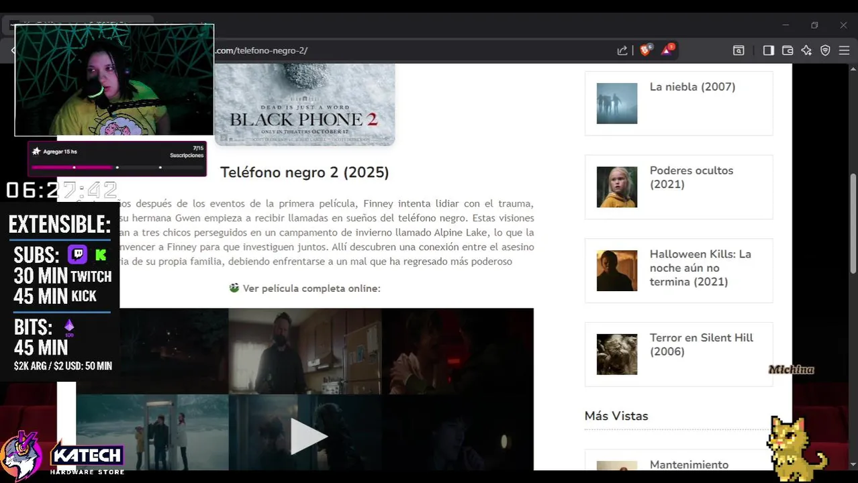
Task: Open the Brave Wallet icon
Action: point(788,50)
